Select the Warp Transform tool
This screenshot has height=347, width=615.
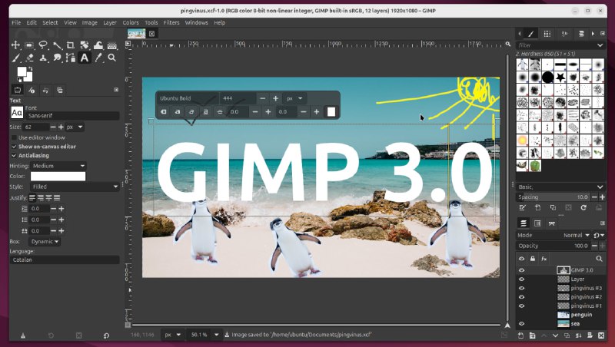98,45
